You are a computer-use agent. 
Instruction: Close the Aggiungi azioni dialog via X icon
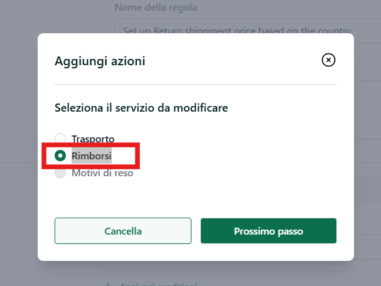tap(328, 60)
